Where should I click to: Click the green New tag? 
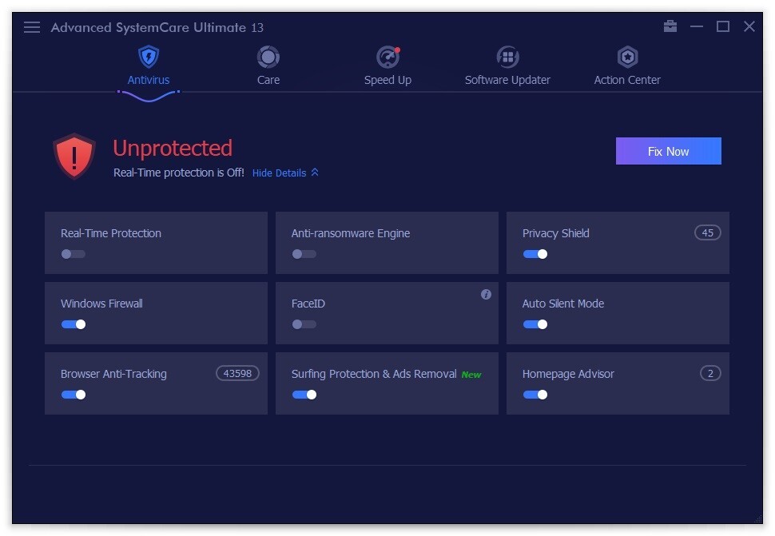471,375
